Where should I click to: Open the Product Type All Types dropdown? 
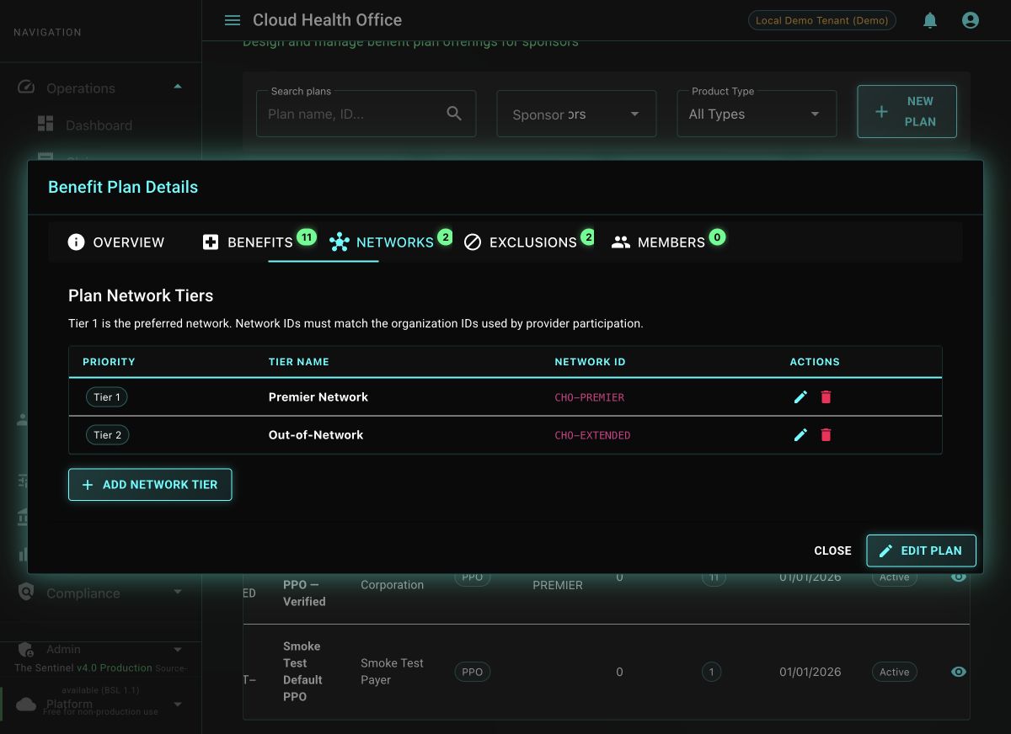[757, 114]
